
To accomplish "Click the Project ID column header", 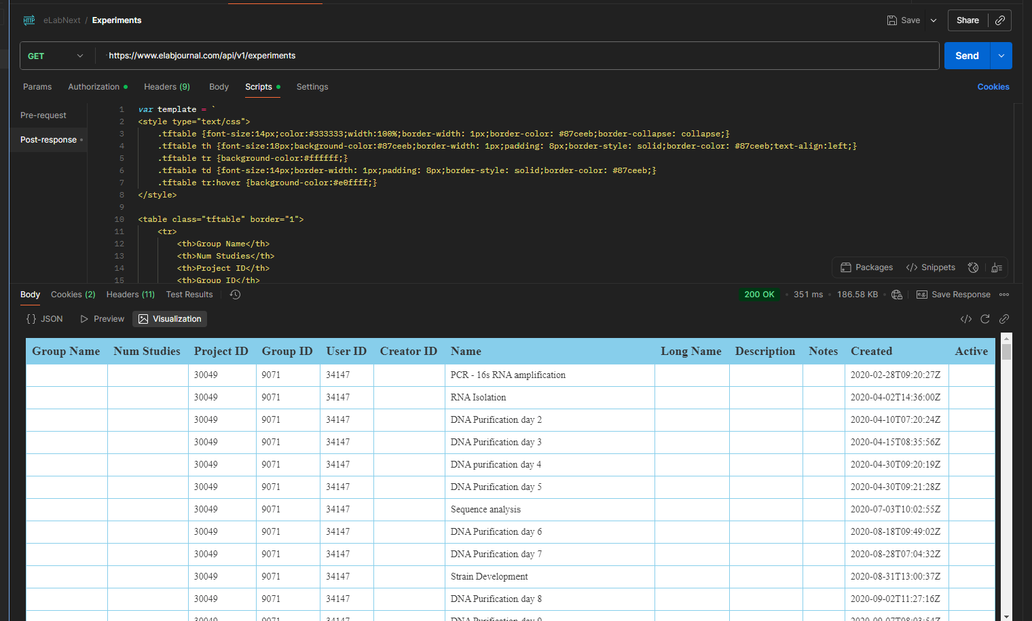I will (x=221, y=352).
